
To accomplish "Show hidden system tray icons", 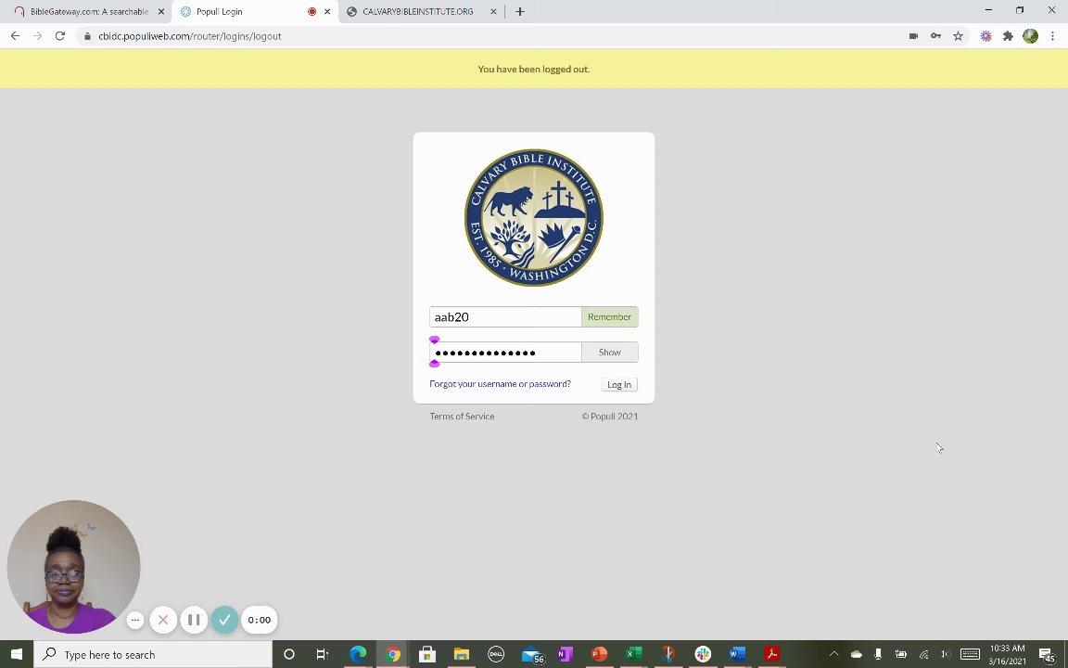I will click(x=833, y=654).
